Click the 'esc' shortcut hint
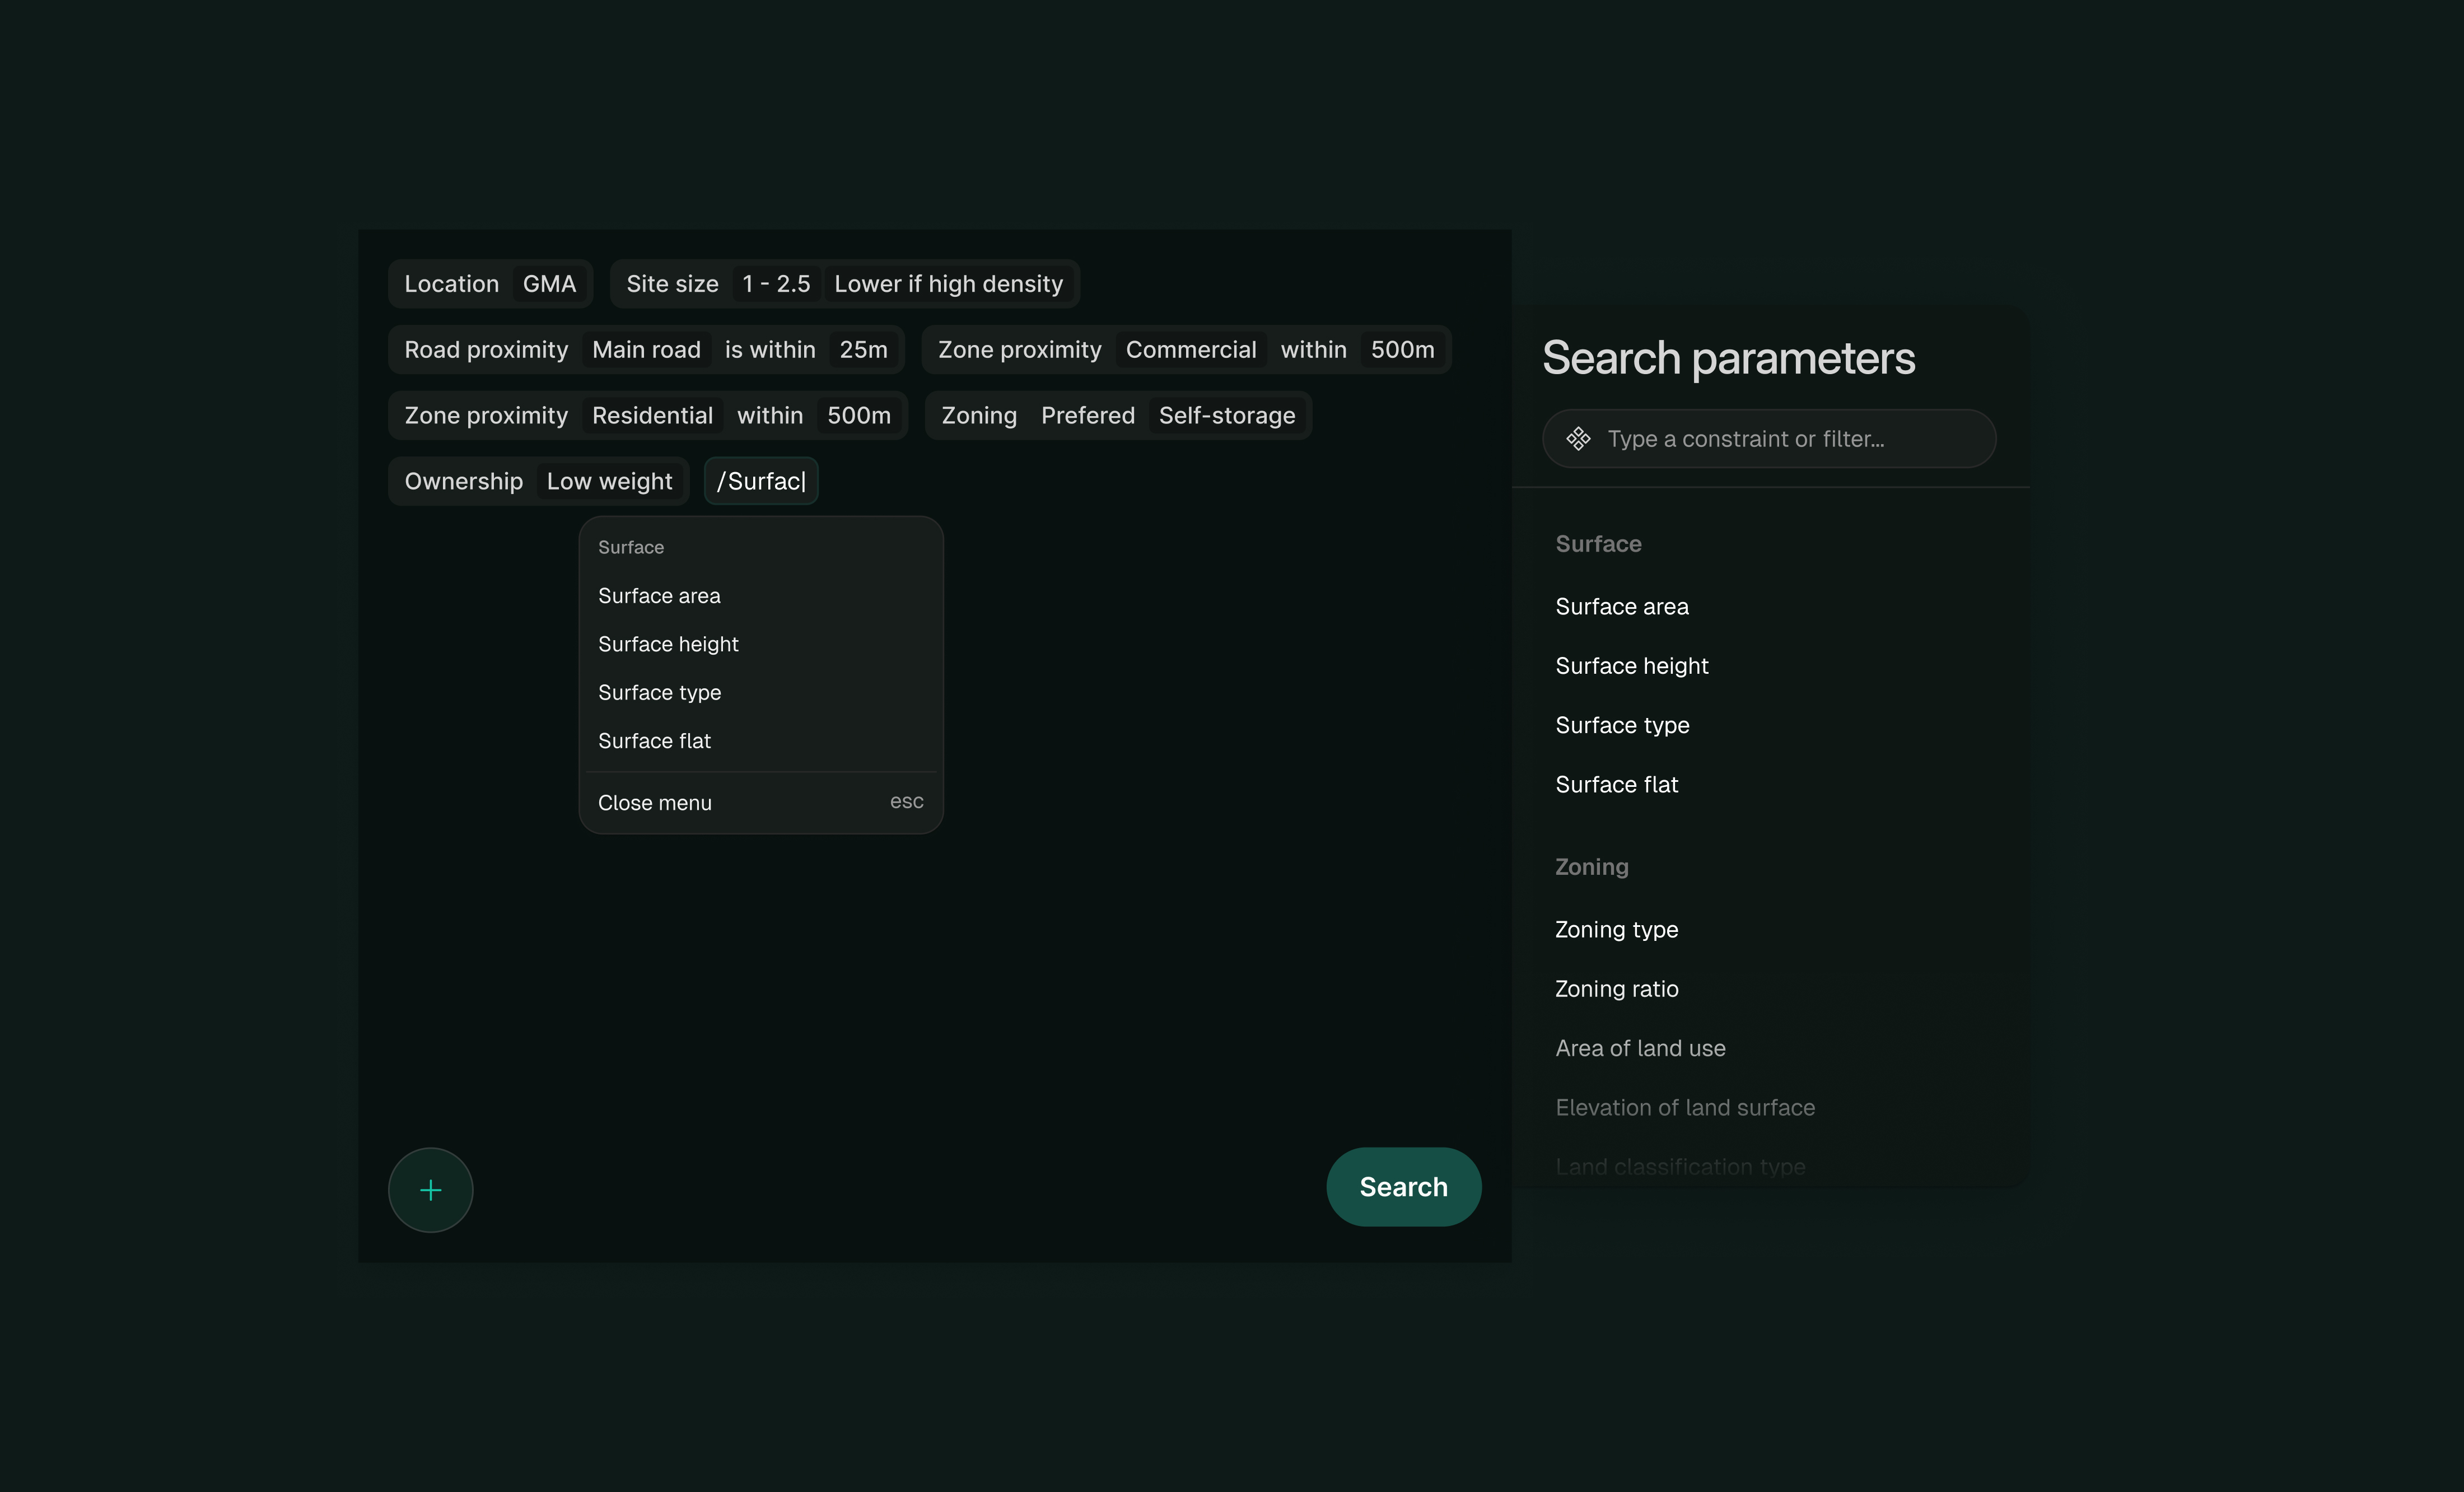This screenshot has height=1492, width=2464. point(906,802)
